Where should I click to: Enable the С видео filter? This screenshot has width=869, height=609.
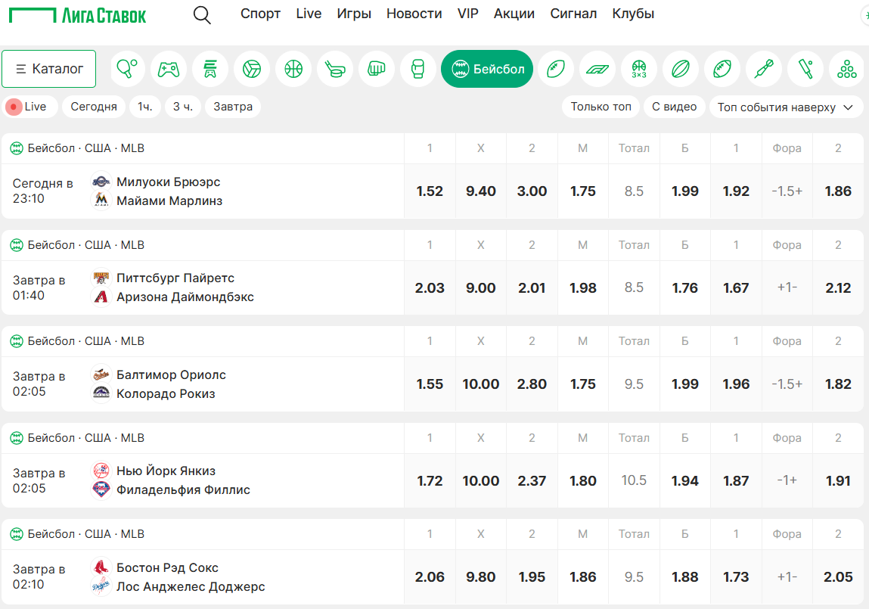pyautogui.click(x=674, y=107)
